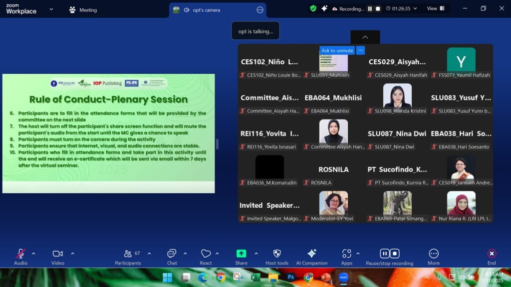Click the green encryption shield icon
Viewport: 511px width, 287px height.
tap(313, 8)
